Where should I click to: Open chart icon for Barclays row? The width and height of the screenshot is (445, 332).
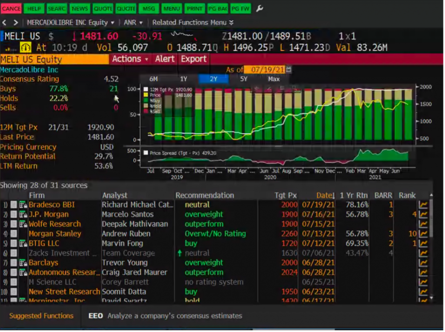tap(424, 263)
